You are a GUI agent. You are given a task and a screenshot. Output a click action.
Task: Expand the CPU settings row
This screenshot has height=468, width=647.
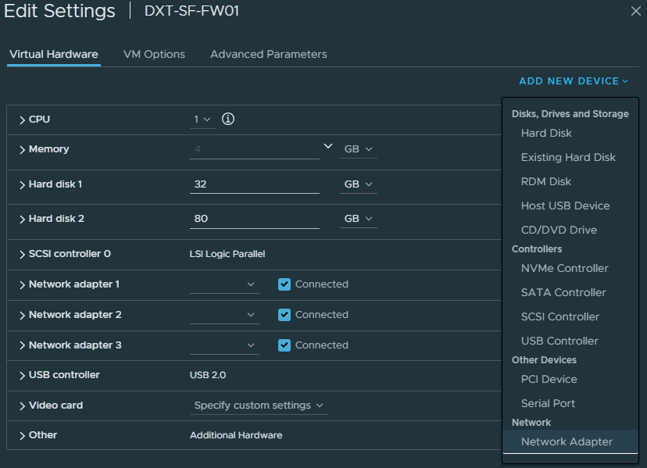23,120
